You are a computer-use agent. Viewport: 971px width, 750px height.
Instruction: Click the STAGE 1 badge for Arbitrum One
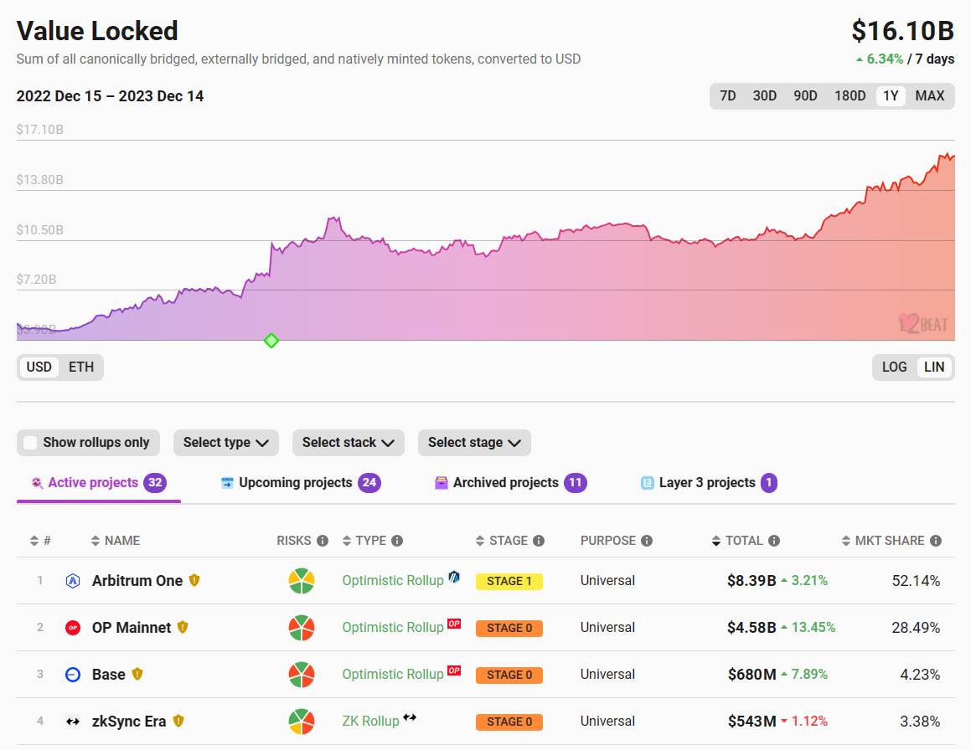pyautogui.click(x=509, y=581)
